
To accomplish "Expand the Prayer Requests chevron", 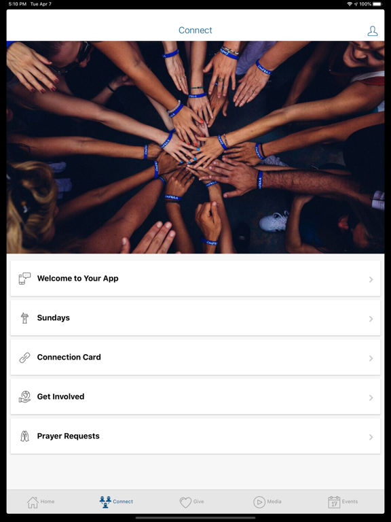I will pos(371,437).
